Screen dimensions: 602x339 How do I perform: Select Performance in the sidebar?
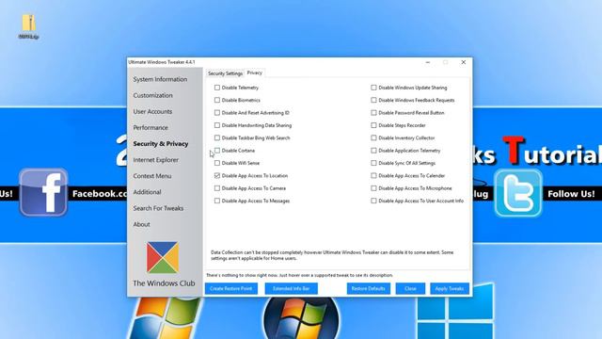[150, 128]
